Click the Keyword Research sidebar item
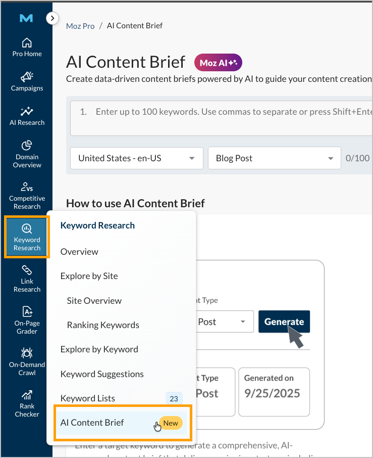This screenshot has height=458, width=373. click(27, 237)
